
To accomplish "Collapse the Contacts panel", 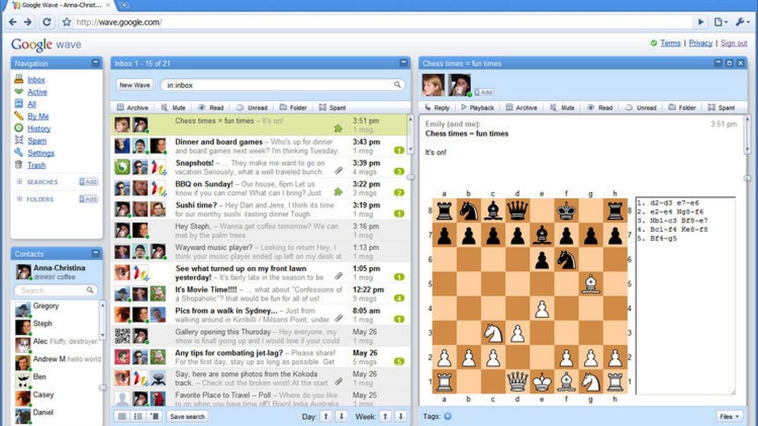I will click(95, 253).
